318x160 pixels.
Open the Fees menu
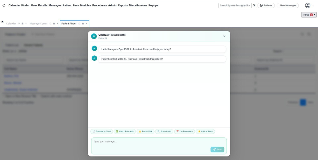tap(76, 5)
